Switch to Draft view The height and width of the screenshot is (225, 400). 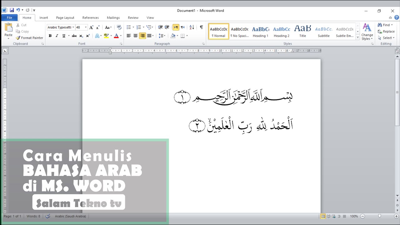[344, 216]
